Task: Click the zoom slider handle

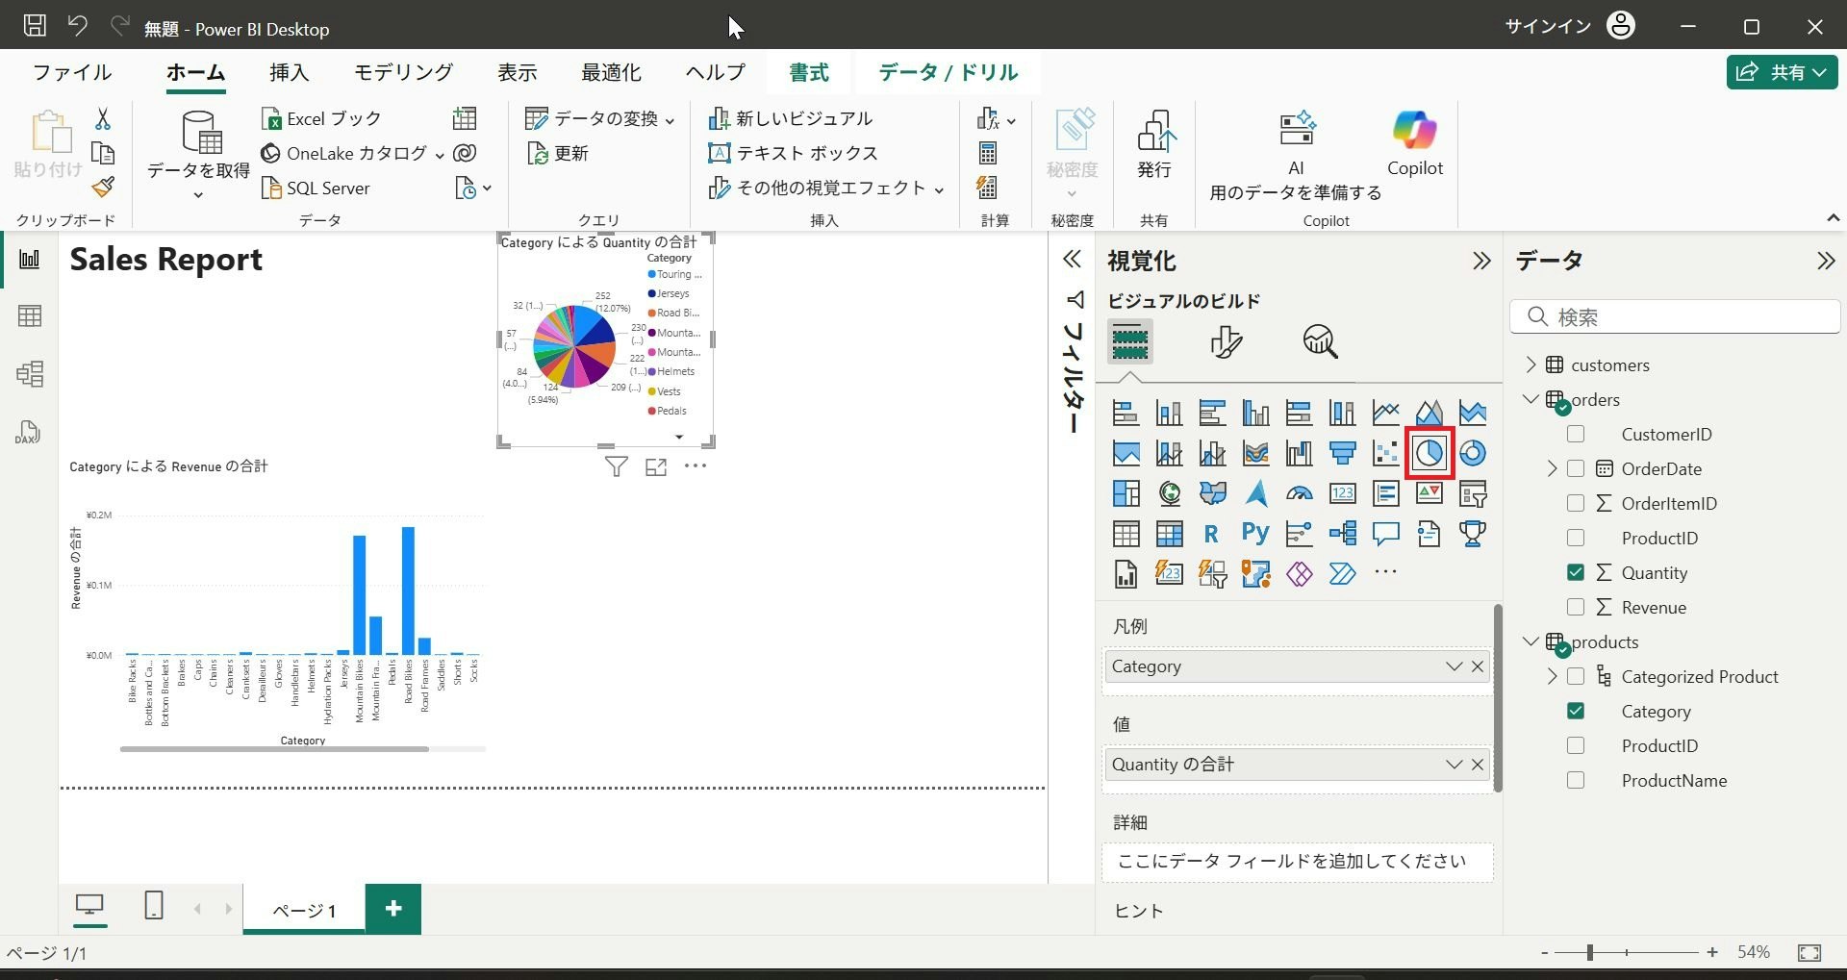Action: pyautogui.click(x=1590, y=952)
